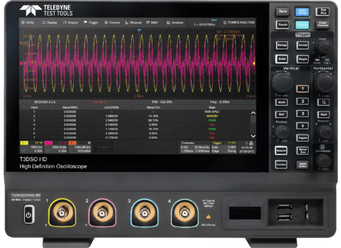Toggle the Touch button on the front panel
Screen dimensions: 341x248
pyautogui.click(x=282, y=24)
